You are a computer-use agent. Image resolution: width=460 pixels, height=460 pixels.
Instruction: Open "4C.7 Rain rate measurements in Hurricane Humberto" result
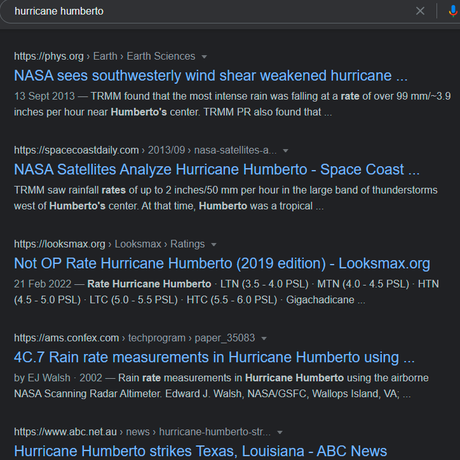tap(214, 357)
